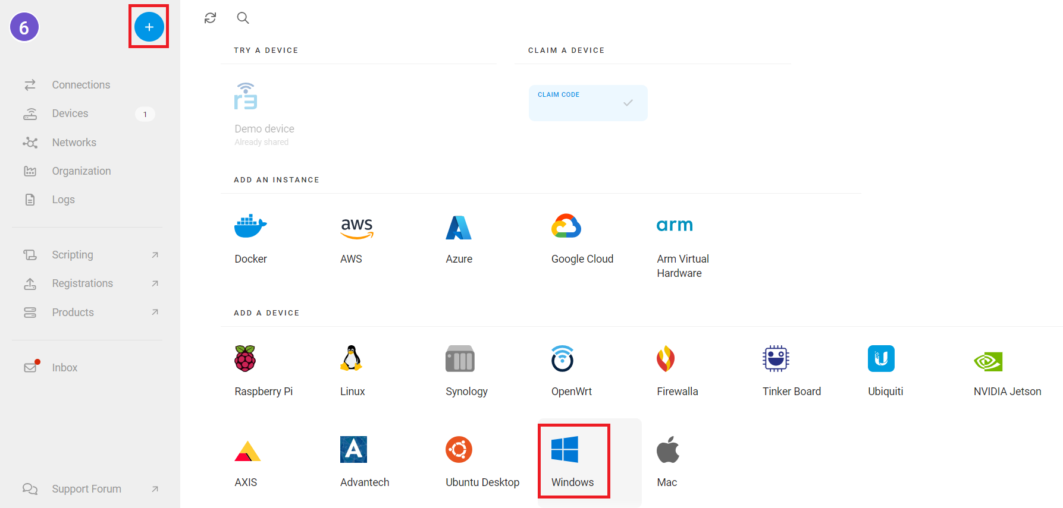Go to Organization in the sidebar
The image size is (1063, 508).
[x=81, y=171]
